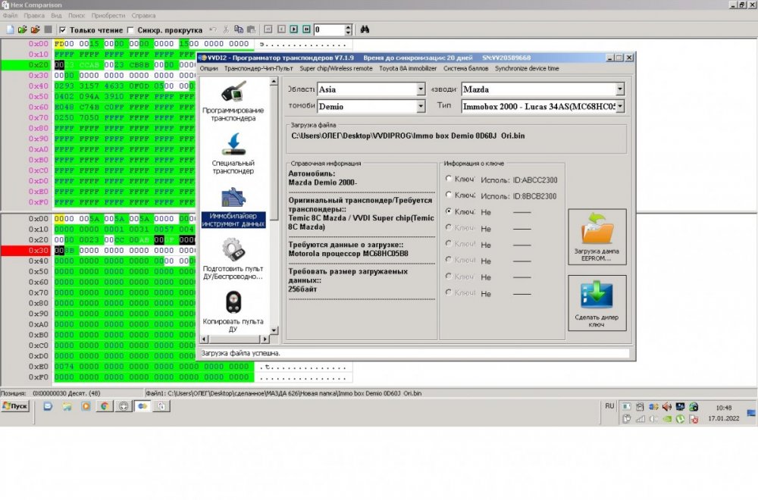
Task: Select key radio with ID:ABCC2300
Action: 449,180
